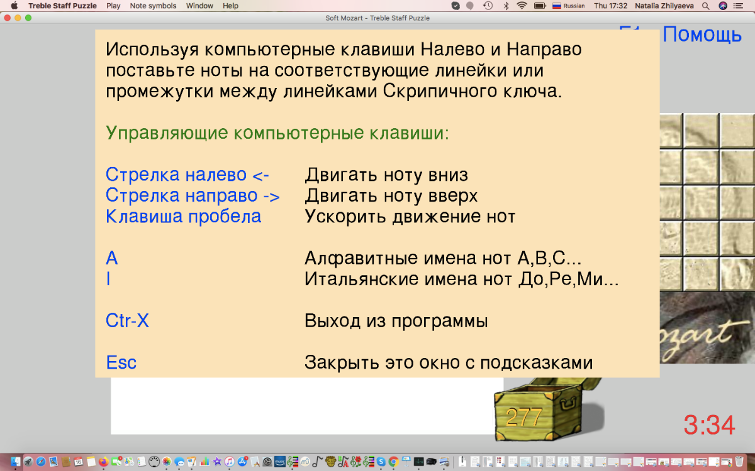Open the Help menu
Screen dimensions: 755x471
pos(230,6)
